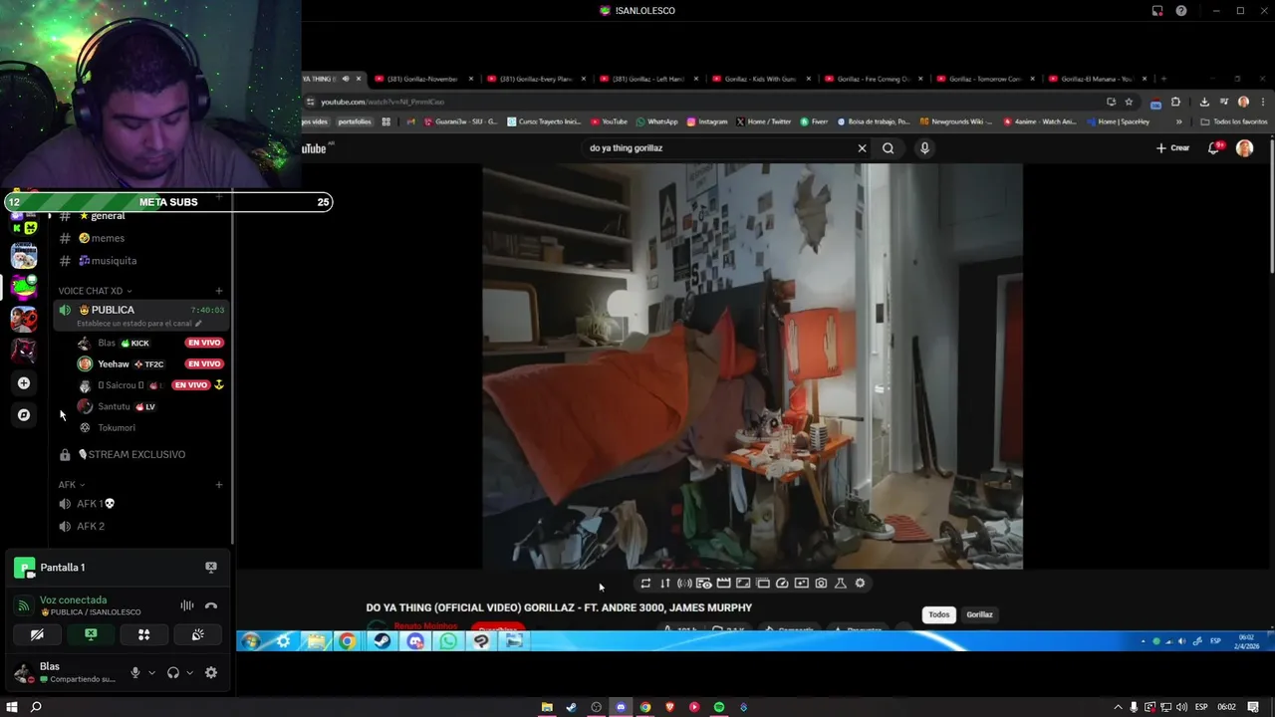Viewport: 1275px width, 717px height.
Task: Select user Yeehaw in the voice channel
Action: point(149,363)
